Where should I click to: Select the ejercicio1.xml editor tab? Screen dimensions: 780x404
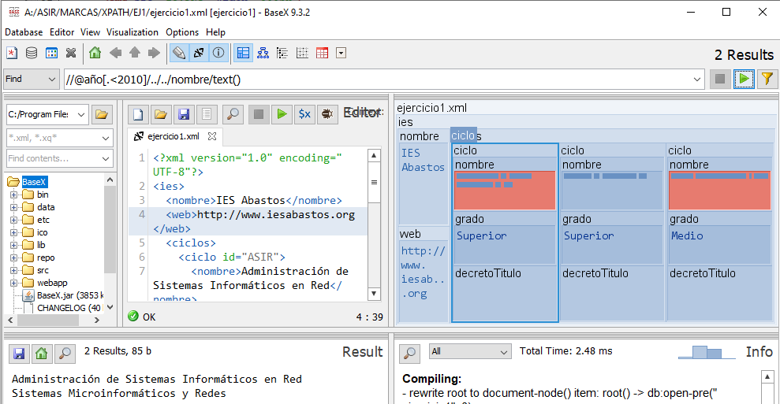coord(174,136)
